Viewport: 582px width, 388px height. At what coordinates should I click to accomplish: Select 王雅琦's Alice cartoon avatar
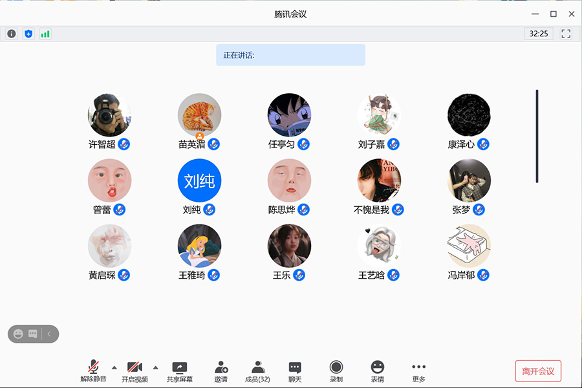tap(199, 246)
